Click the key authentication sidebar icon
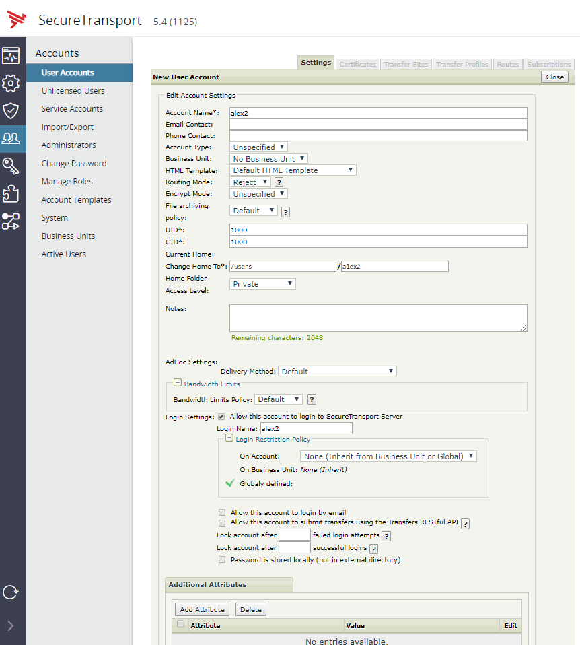 point(11,166)
